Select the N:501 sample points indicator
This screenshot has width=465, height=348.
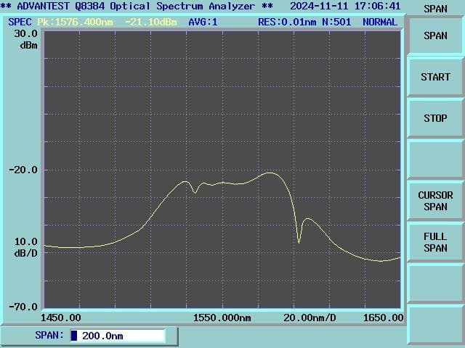336,22
